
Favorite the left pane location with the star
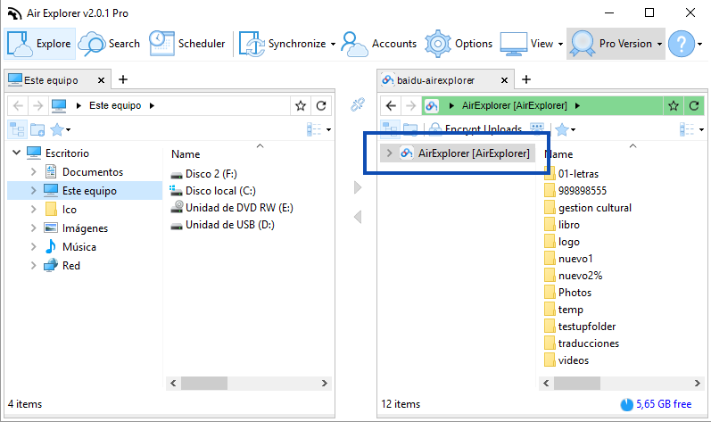point(300,105)
